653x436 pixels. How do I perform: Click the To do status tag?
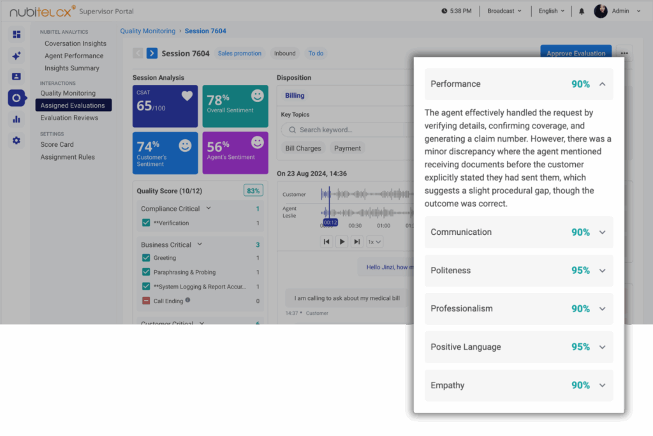click(316, 54)
